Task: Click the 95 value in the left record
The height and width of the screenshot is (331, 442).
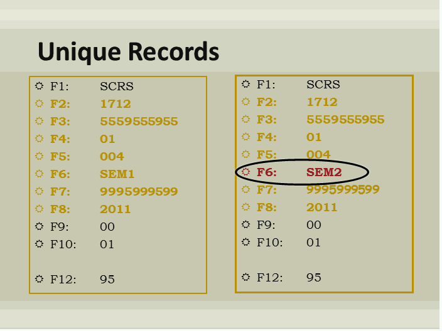Action: 107,280
